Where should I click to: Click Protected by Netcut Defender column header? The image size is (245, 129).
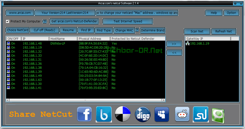coord(138,39)
